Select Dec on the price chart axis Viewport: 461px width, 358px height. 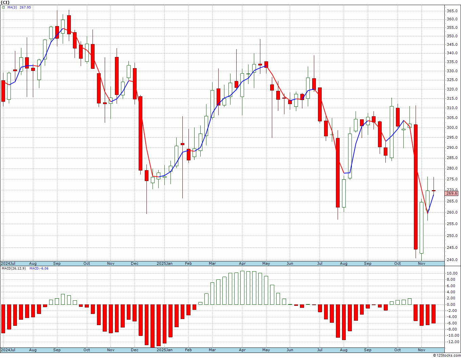point(135,263)
